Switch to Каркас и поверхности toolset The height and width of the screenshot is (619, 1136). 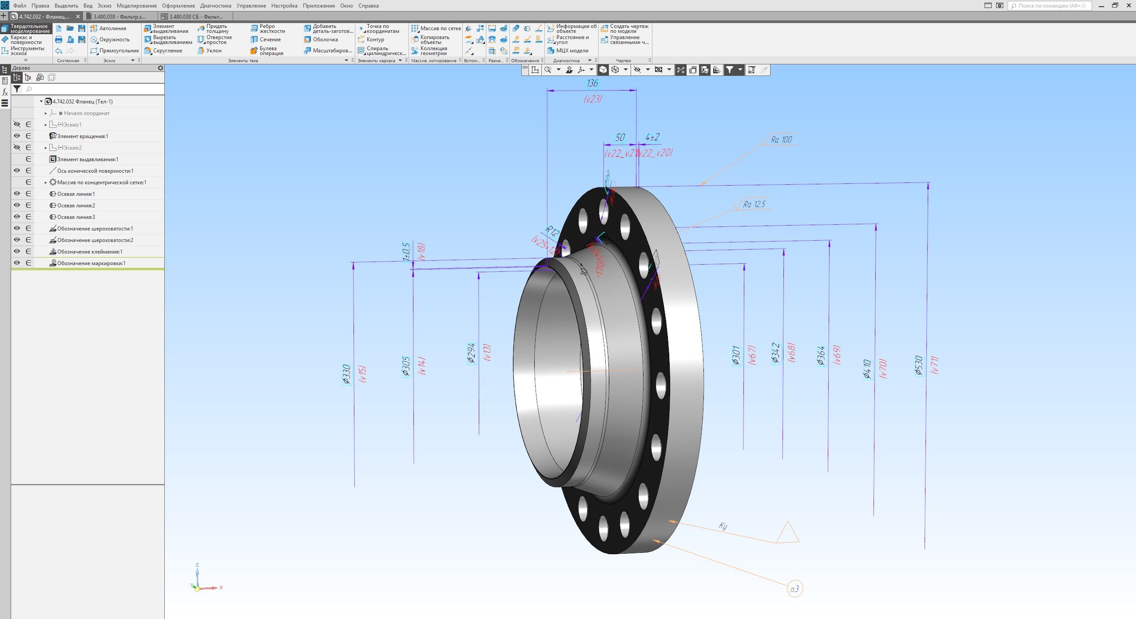point(25,40)
